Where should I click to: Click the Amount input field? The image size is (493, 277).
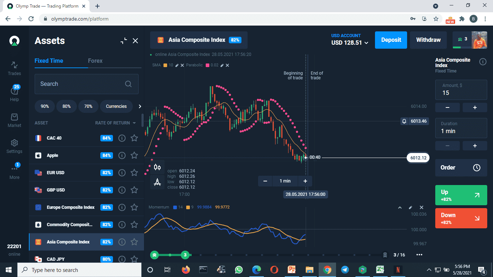point(461,90)
